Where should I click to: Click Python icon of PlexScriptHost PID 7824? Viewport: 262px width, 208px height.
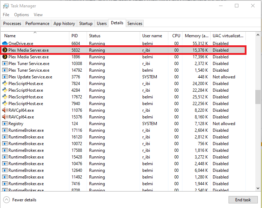[x=5, y=84]
